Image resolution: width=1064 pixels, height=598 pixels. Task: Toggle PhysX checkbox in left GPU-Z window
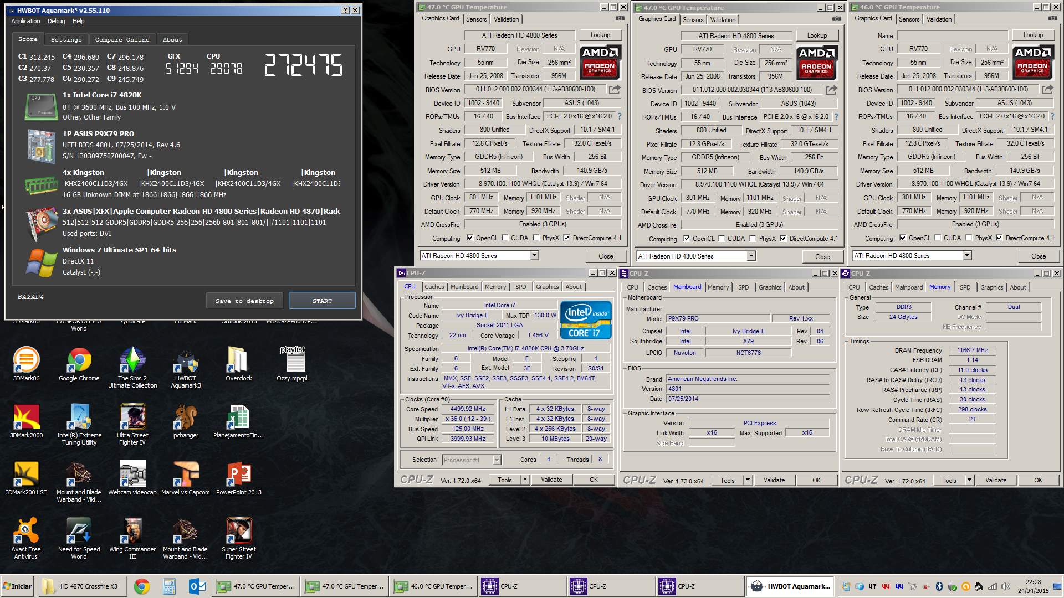536,238
